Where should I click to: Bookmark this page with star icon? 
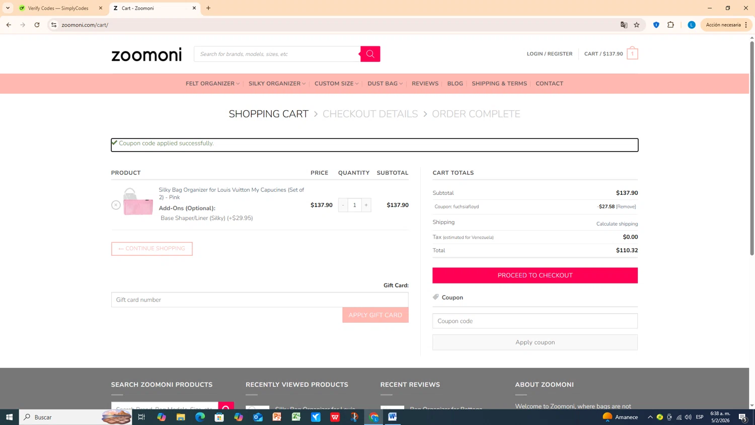tap(637, 25)
